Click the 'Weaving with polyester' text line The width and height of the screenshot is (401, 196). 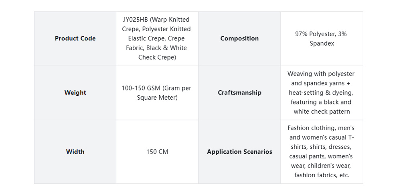pyautogui.click(x=321, y=74)
